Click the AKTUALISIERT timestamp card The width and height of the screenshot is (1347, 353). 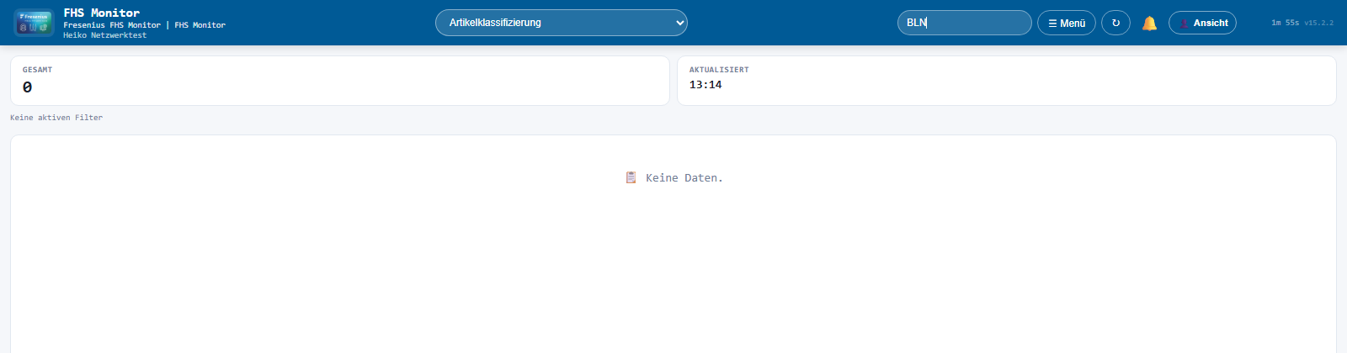click(x=1006, y=81)
